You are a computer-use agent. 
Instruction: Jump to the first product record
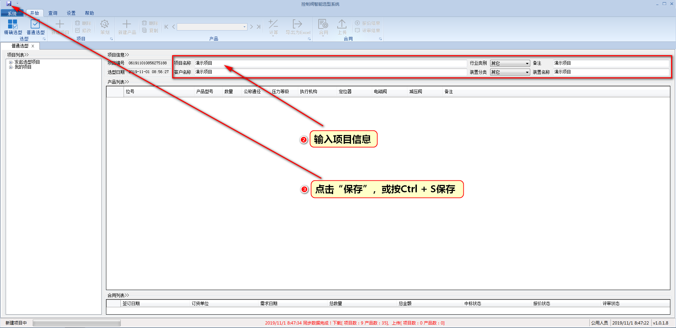tap(167, 27)
